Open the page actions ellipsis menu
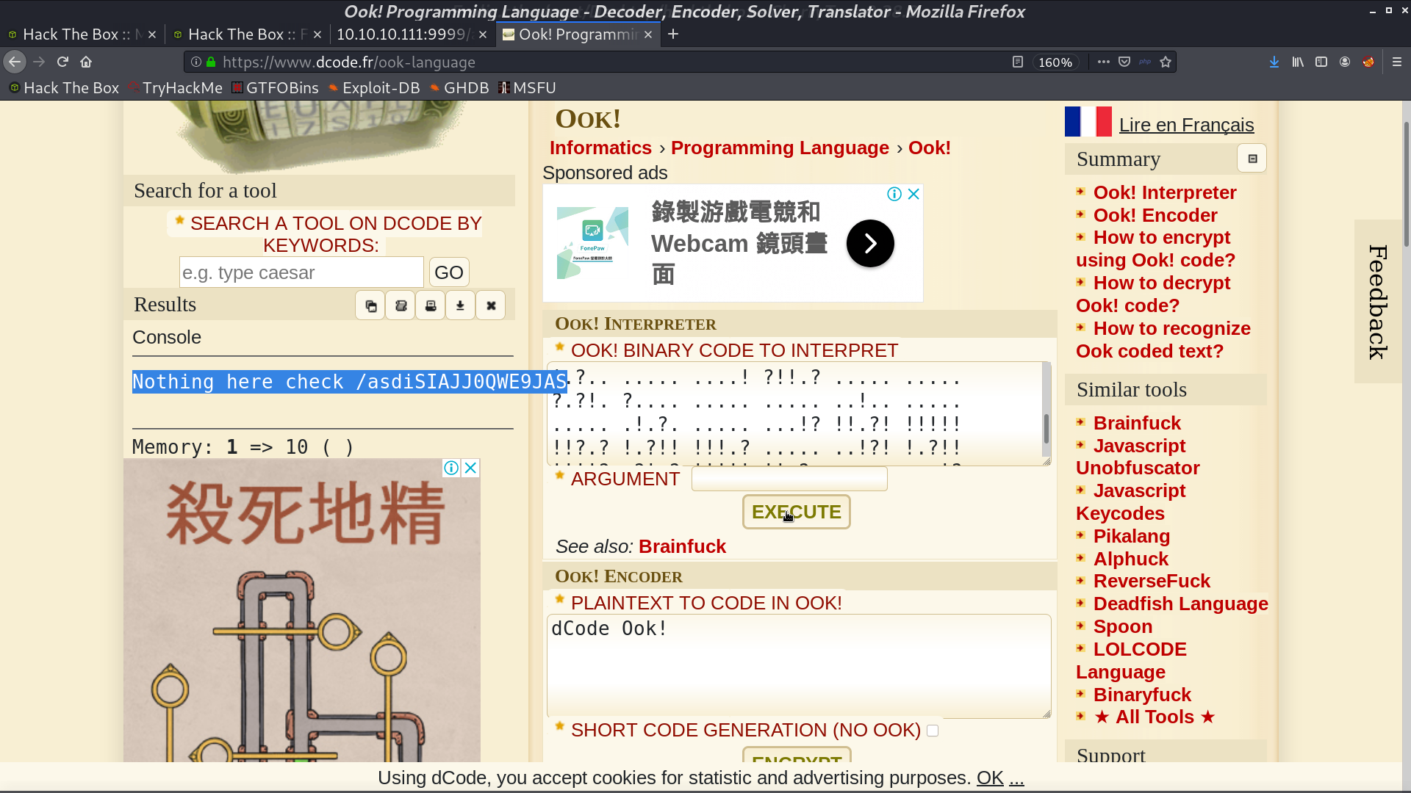The image size is (1411, 793). (1103, 62)
